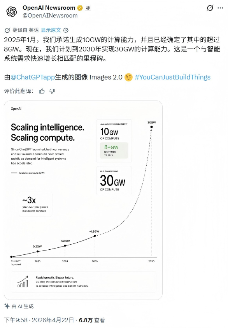Click the affiliation badge next to verified checkmark
Screen dimensions: 228x328
click(x=88, y=8)
